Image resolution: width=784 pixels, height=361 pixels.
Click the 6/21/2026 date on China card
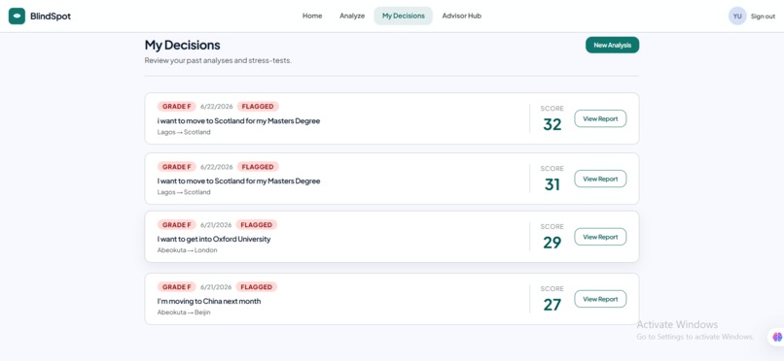[216, 286]
